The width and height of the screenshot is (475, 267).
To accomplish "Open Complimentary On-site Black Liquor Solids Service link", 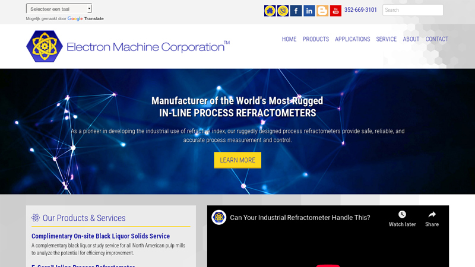I will click(x=100, y=236).
